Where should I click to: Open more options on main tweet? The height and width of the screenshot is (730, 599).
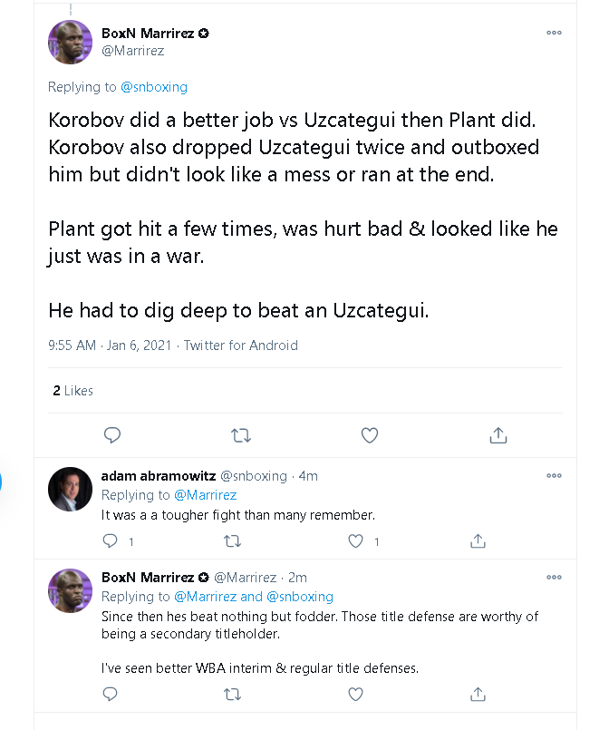554,33
